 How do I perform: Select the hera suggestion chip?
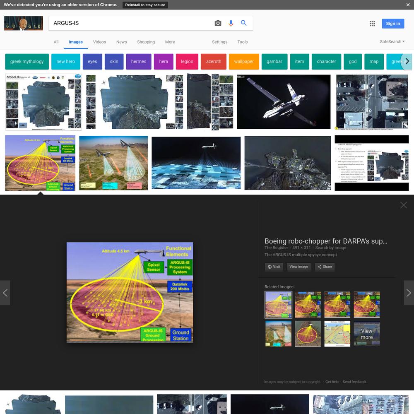pos(164,62)
